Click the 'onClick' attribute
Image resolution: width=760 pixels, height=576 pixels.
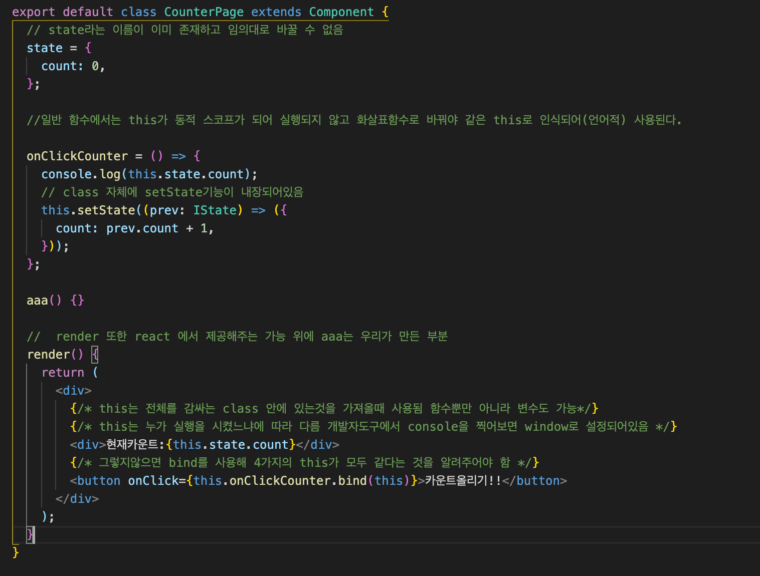(153, 481)
